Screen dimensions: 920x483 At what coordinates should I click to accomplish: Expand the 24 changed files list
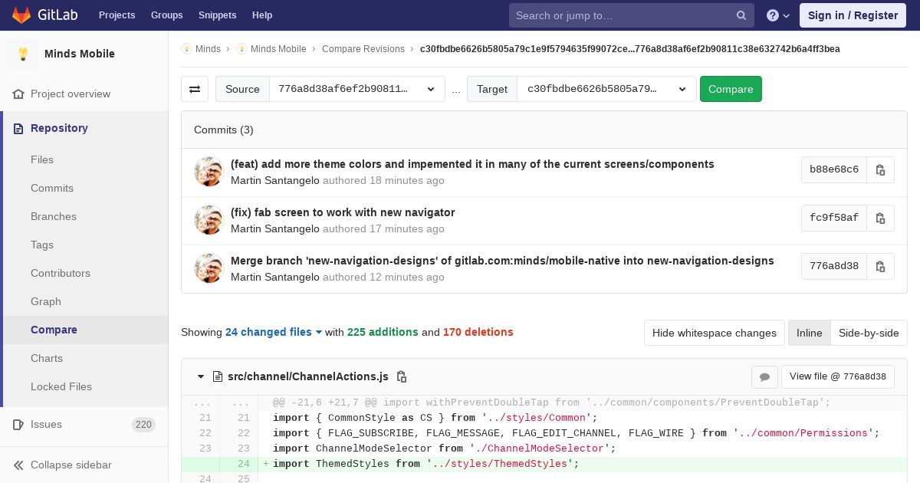tap(273, 332)
